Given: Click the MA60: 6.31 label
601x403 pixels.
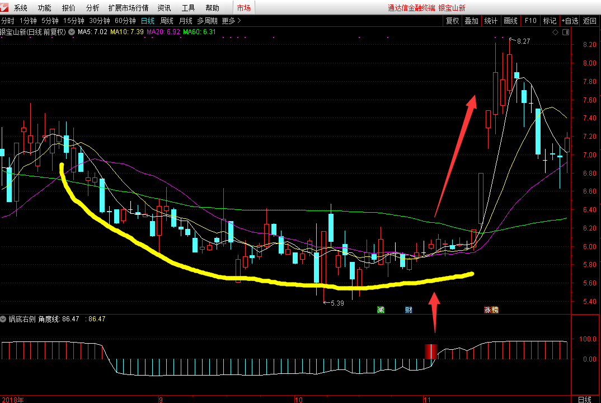Looking at the screenshot, I should (x=199, y=32).
